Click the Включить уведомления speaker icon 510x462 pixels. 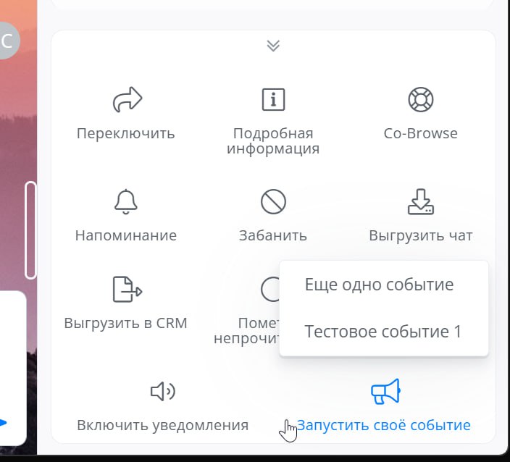point(163,391)
